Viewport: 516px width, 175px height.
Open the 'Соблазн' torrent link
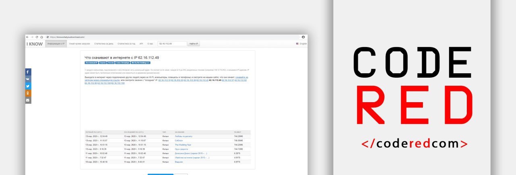pos(179,140)
